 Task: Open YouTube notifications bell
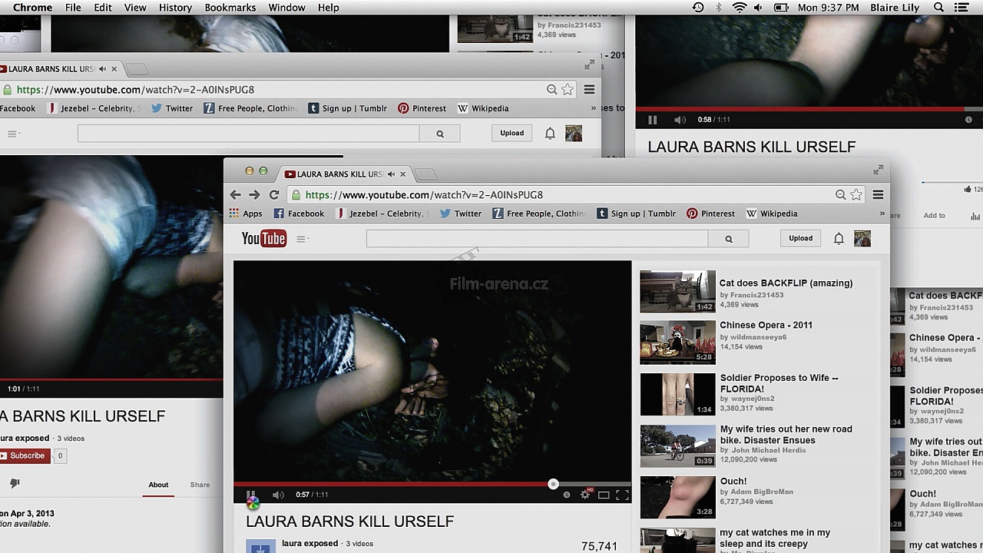point(839,239)
